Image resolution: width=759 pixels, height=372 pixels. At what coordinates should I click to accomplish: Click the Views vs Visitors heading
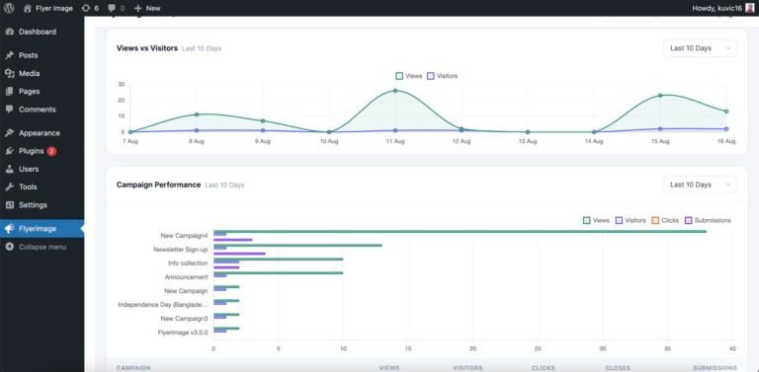[x=147, y=48]
